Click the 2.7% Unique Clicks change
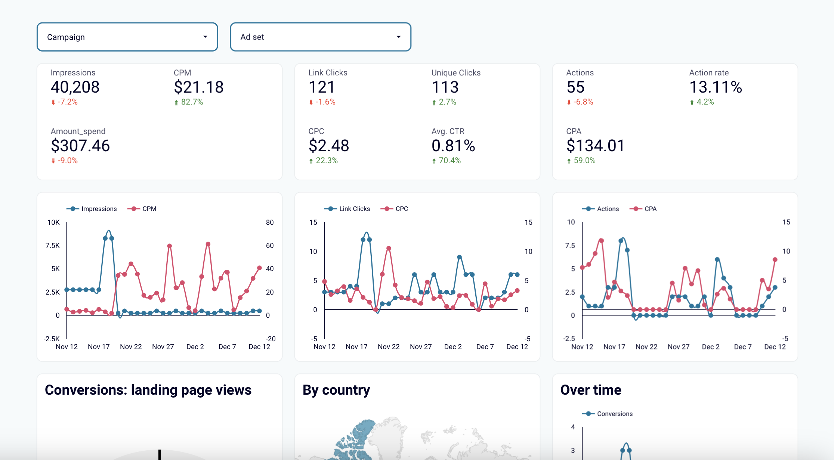 pos(444,102)
